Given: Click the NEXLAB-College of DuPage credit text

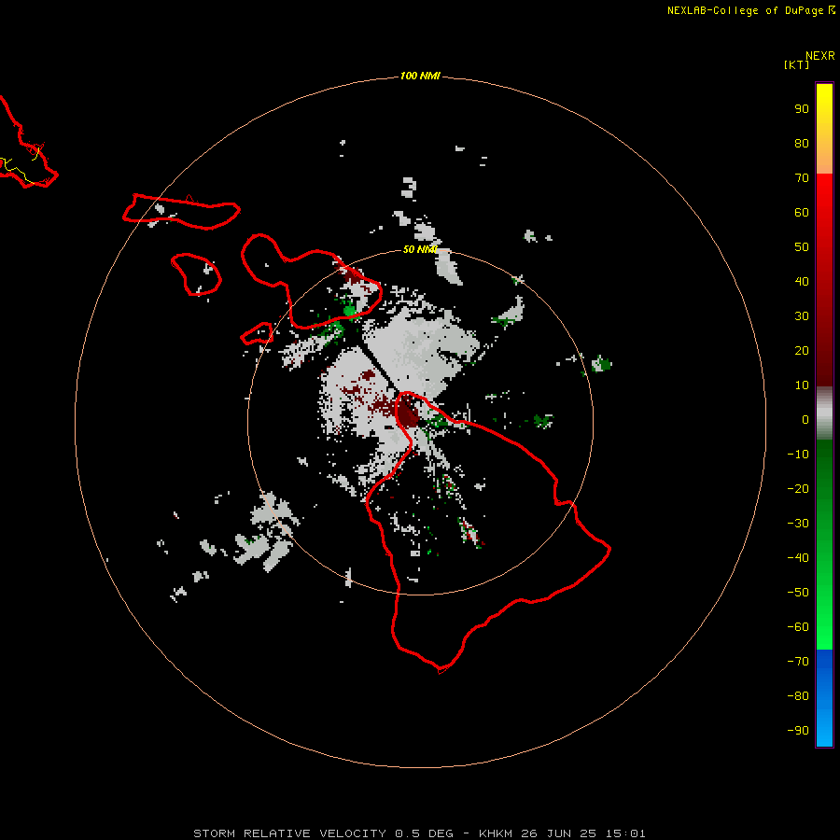Looking at the screenshot, I should (x=745, y=10).
